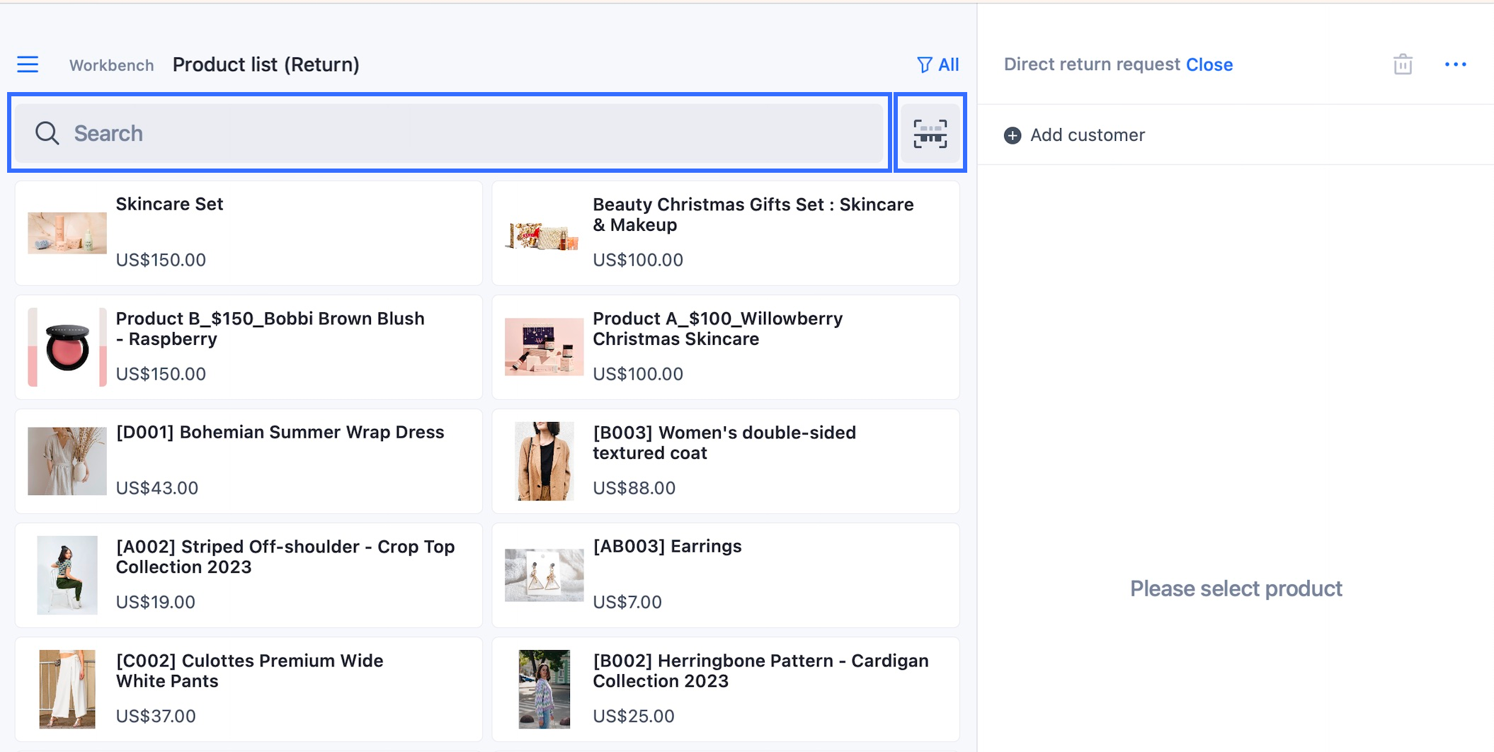The width and height of the screenshot is (1494, 752).
Task: Select the Skincare Set product
Action: [249, 233]
